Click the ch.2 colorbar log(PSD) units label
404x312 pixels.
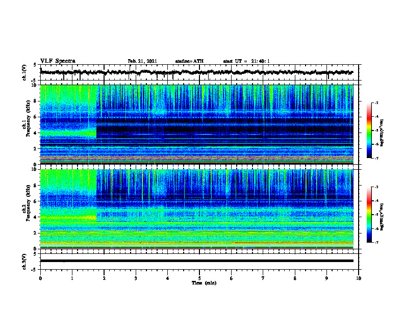[382, 217]
